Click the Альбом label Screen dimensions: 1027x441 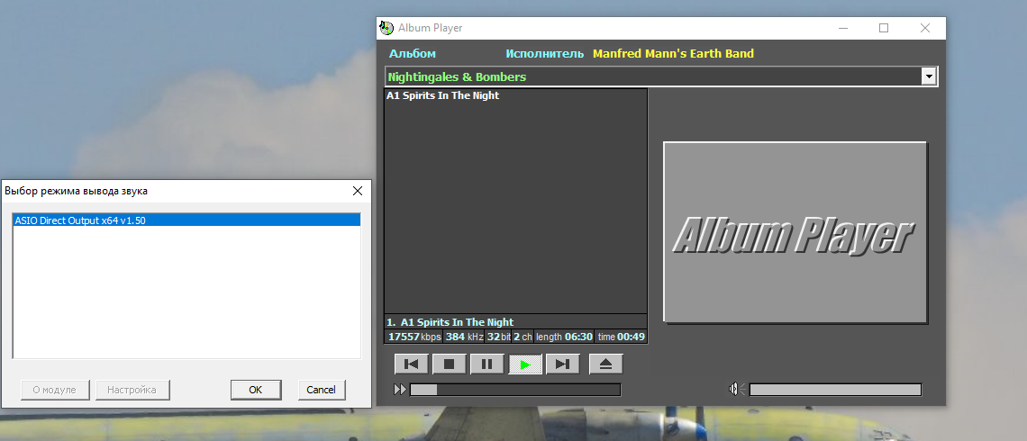(412, 54)
